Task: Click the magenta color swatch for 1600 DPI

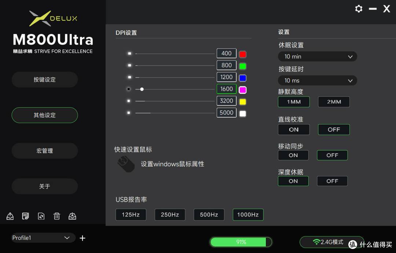Action: 243,90
